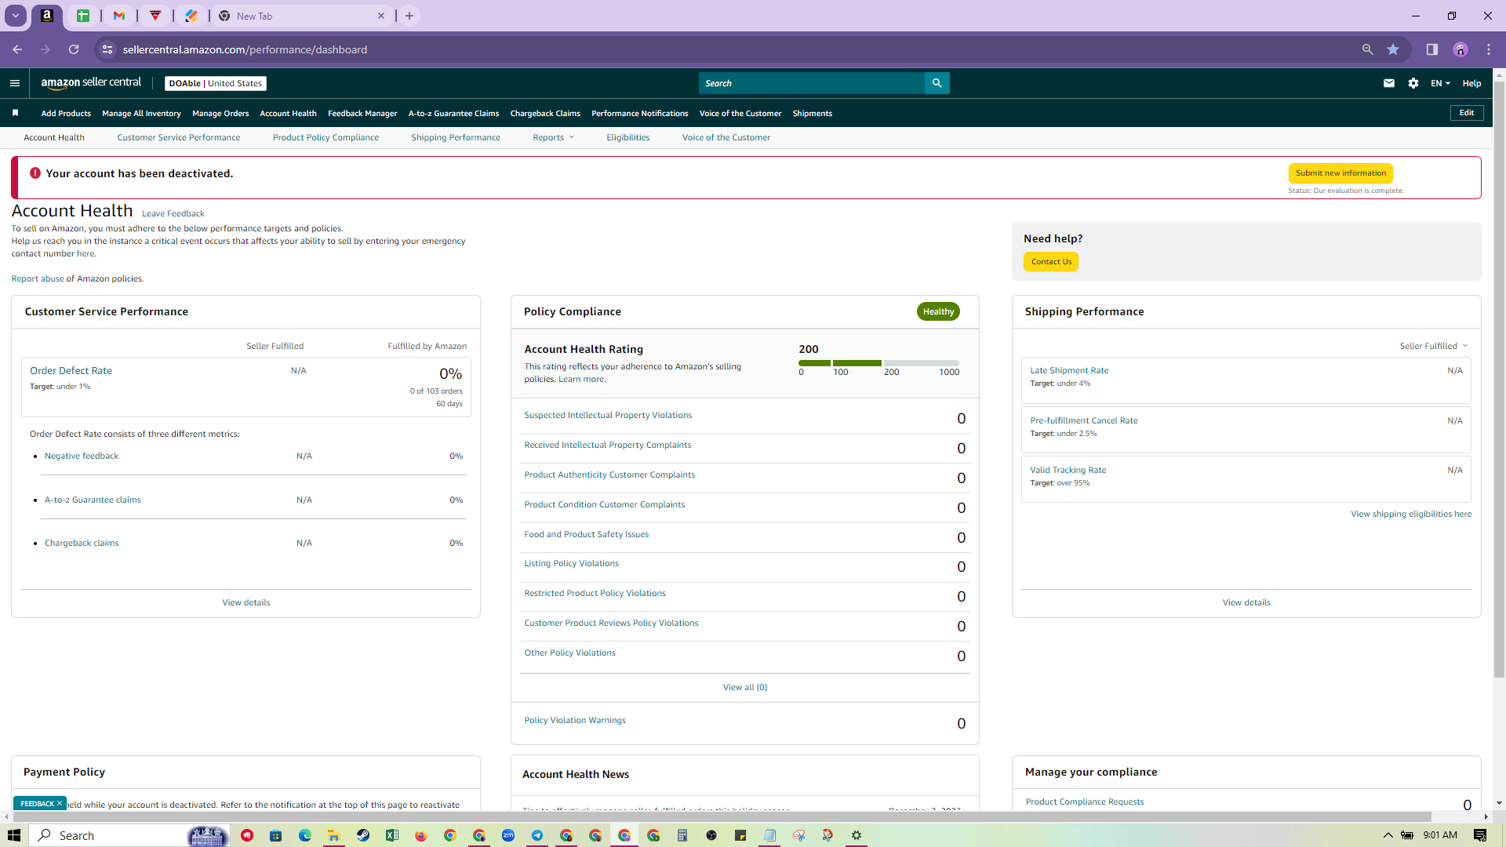Click the Contact Us button

pyautogui.click(x=1051, y=262)
